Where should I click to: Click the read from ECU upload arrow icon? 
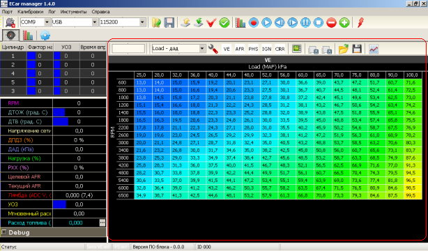185,23
